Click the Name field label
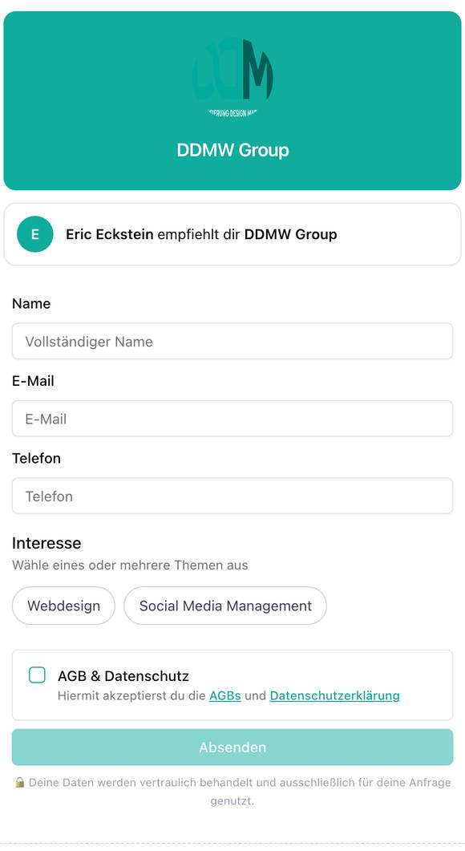465x851 pixels. (x=31, y=303)
